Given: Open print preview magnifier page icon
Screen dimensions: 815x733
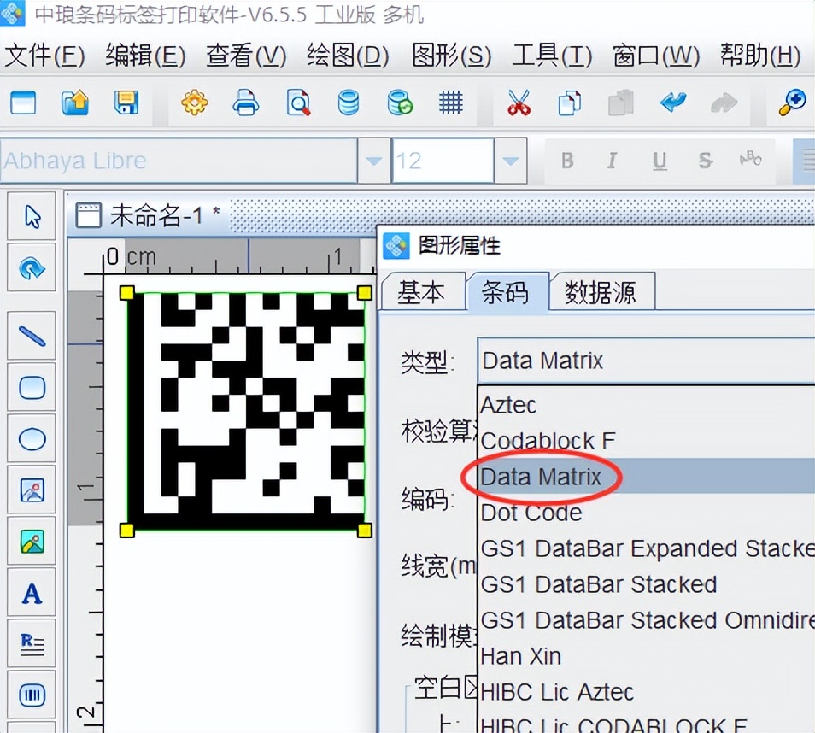Looking at the screenshot, I should click(298, 103).
